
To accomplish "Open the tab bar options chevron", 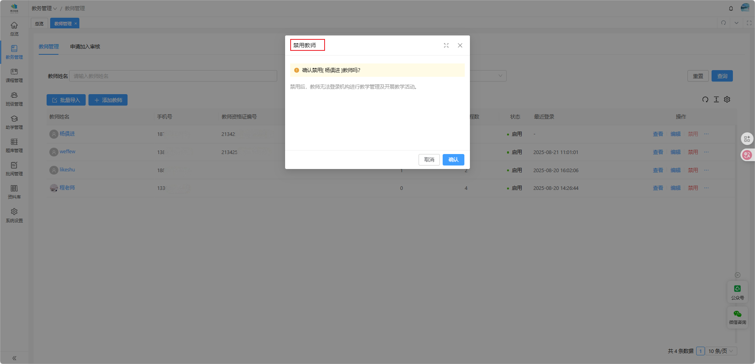I will point(736,23).
